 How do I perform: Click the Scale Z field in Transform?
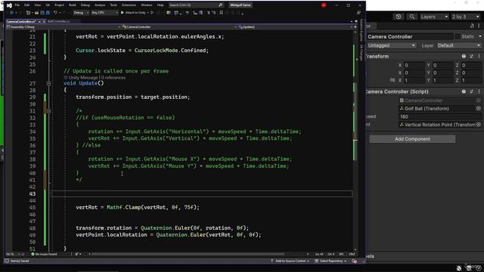[x=471, y=80]
